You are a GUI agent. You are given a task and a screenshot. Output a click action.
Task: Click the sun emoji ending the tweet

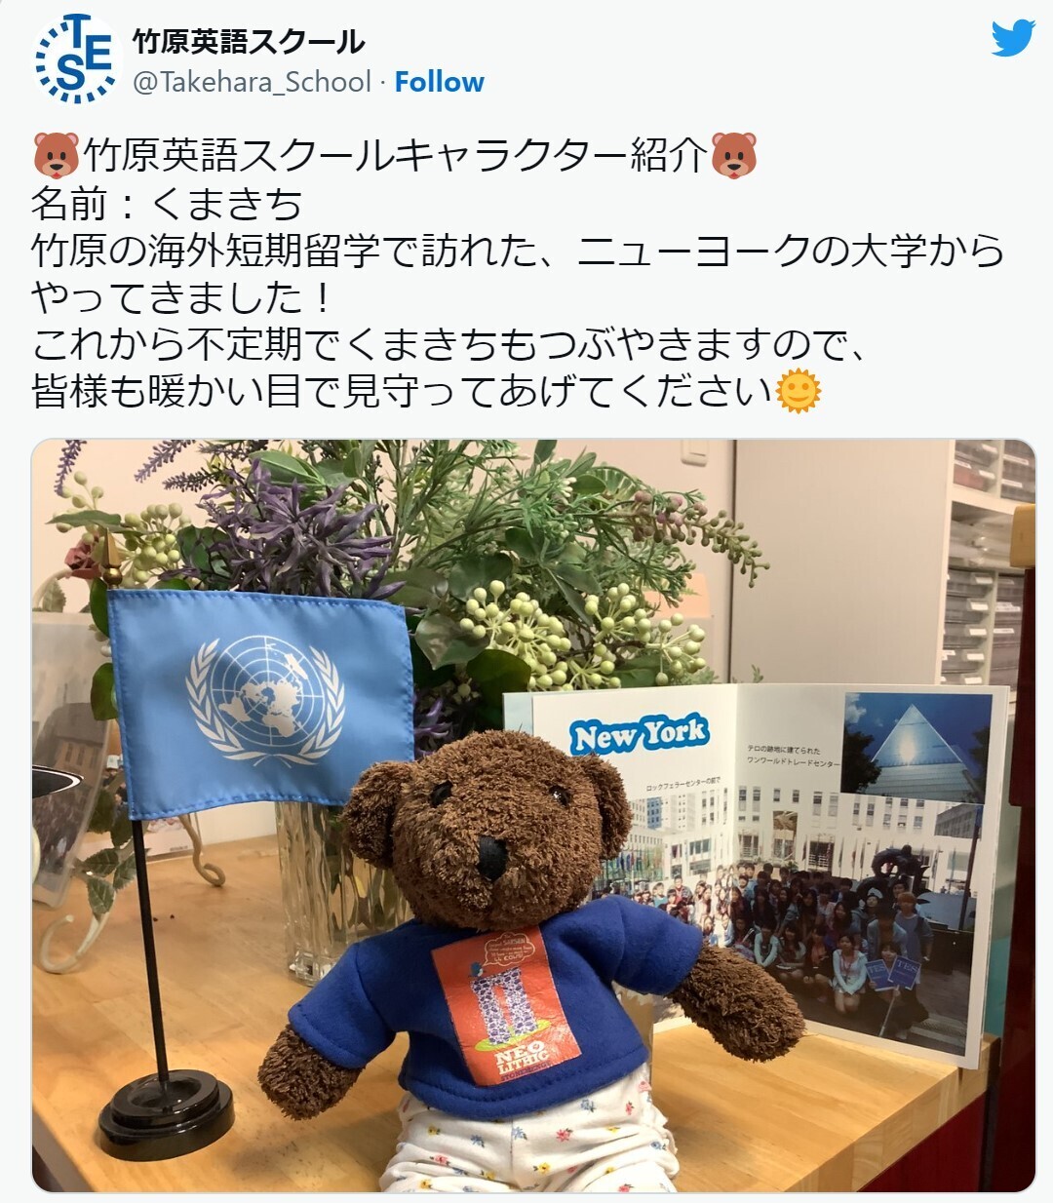click(798, 392)
